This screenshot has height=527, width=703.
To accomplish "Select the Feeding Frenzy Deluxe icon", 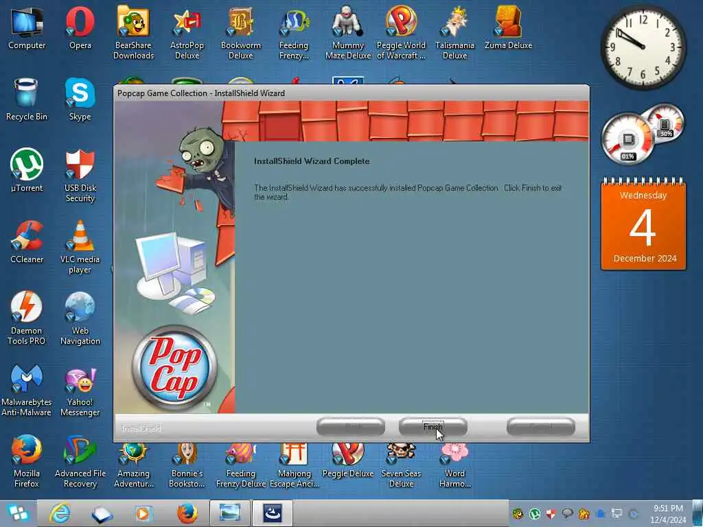I will [x=241, y=465].
